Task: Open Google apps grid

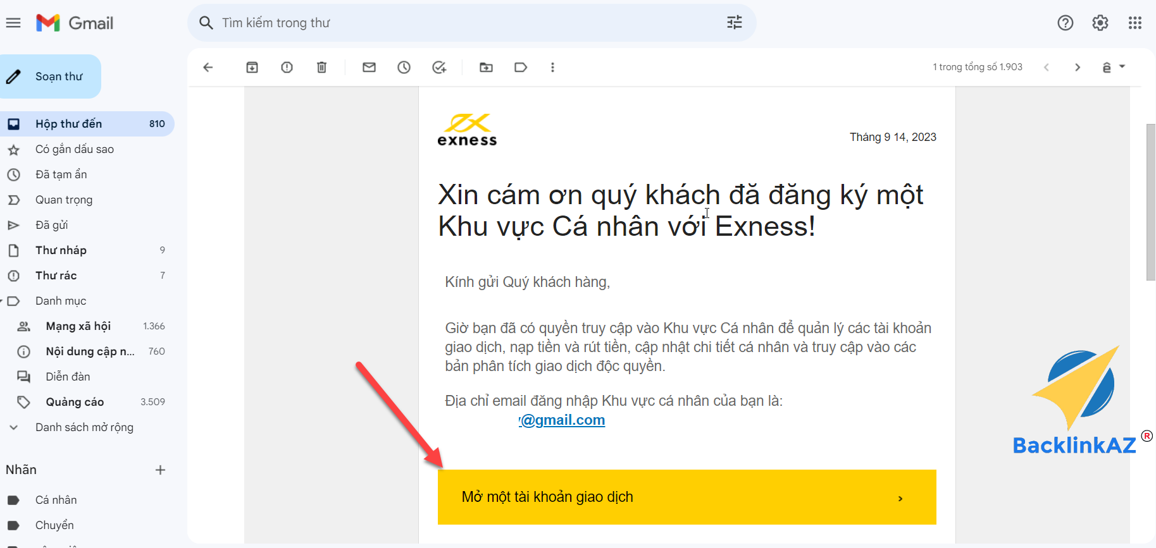Action: (x=1135, y=23)
